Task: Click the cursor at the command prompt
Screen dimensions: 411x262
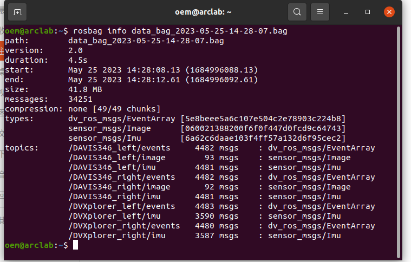Action: [75, 245]
